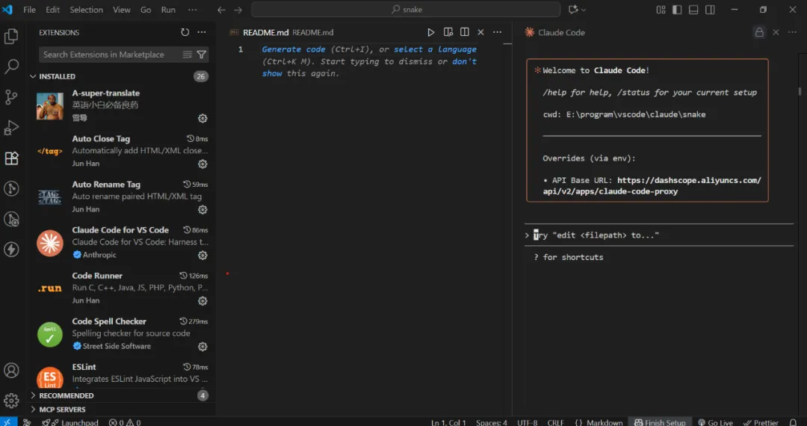
Task: Open Source Control from the activity bar
Action: click(x=11, y=97)
